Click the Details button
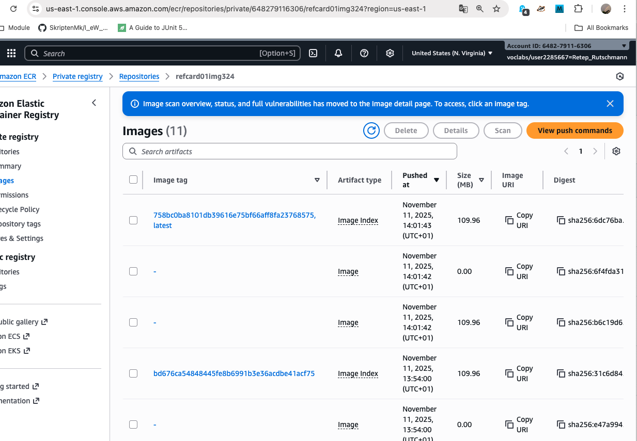Image resolution: width=637 pixels, height=441 pixels. click(456, 130)
